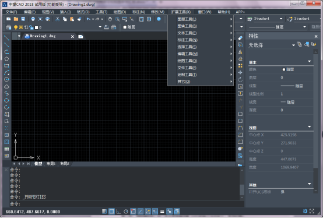Toggle ortho mode in status bar

tap(119, 212)
